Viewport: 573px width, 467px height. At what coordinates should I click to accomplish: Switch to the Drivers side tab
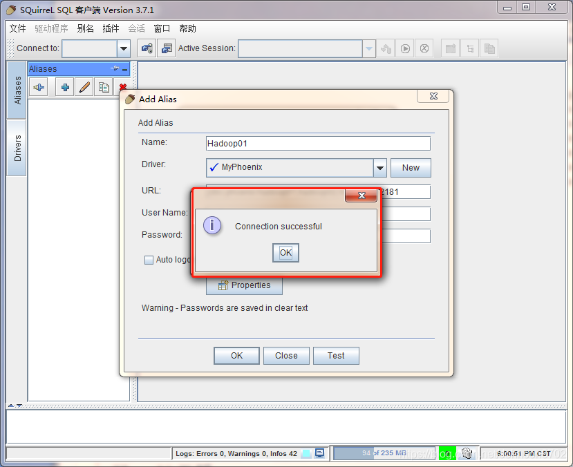(17, 148)
